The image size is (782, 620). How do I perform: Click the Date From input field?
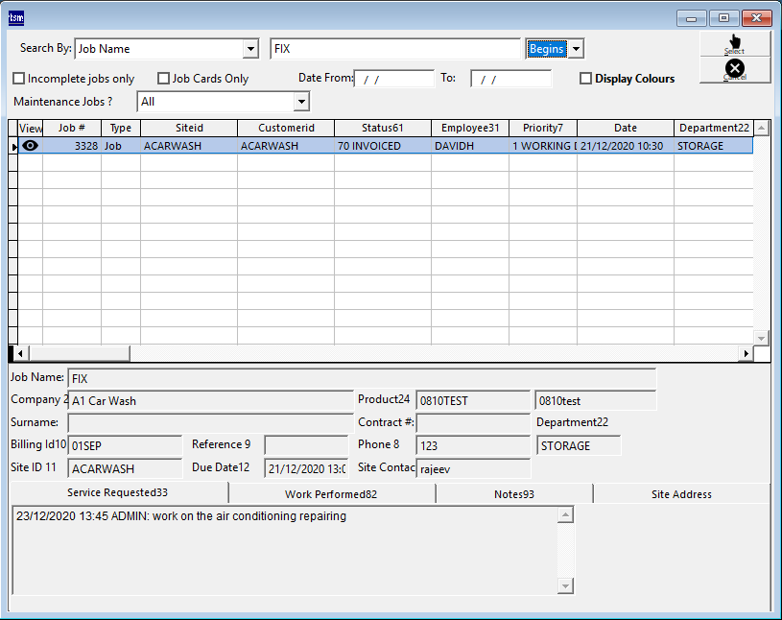[393, 79]
